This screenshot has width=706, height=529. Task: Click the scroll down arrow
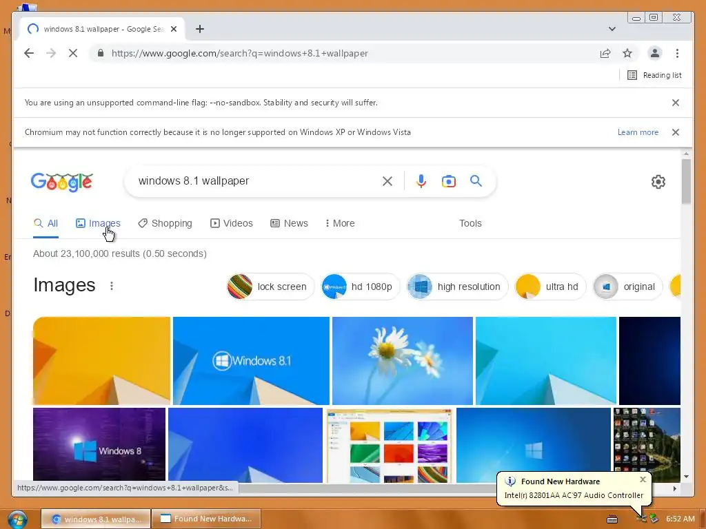(x=686, y=477)
